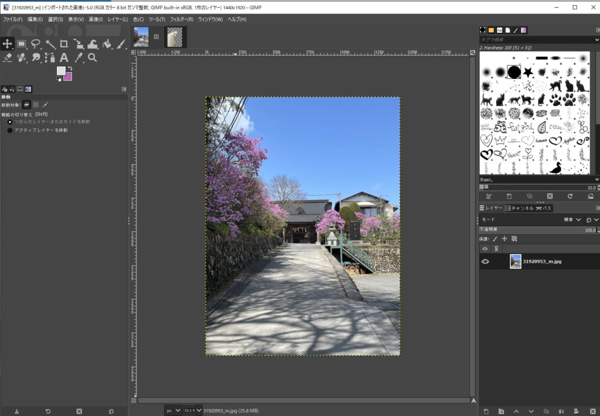
Task: Toggle visibility of 31920953_m.jpg layer
Action: [485, 262]
